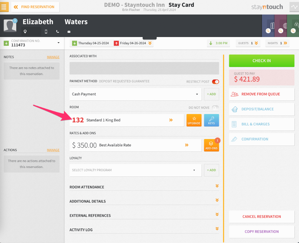Open Deposit/Balance
The image size is (299, 243).
[x=262, y=109]
